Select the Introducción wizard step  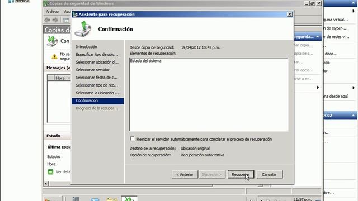pos(86,47)
